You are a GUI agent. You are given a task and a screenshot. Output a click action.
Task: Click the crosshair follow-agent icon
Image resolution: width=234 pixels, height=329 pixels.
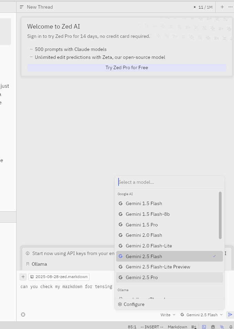pyautogui.click(x=23, y=315)
